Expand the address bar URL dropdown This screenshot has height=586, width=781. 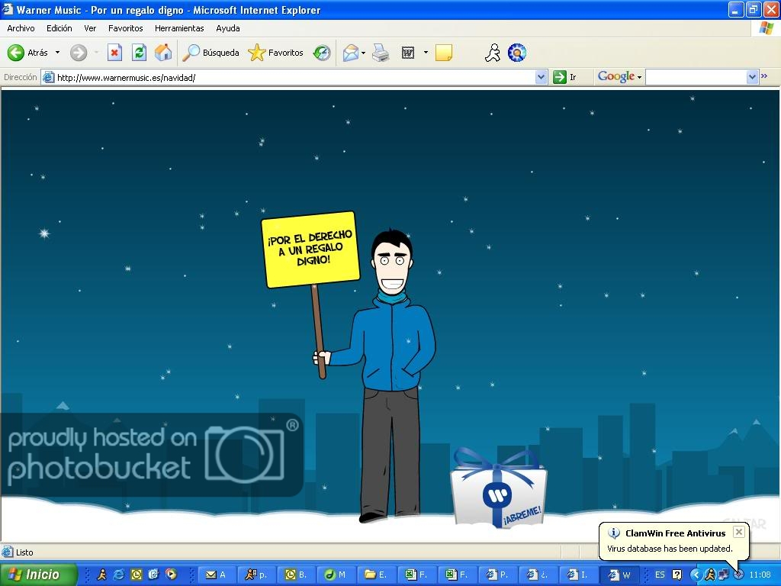coord(541,77)
